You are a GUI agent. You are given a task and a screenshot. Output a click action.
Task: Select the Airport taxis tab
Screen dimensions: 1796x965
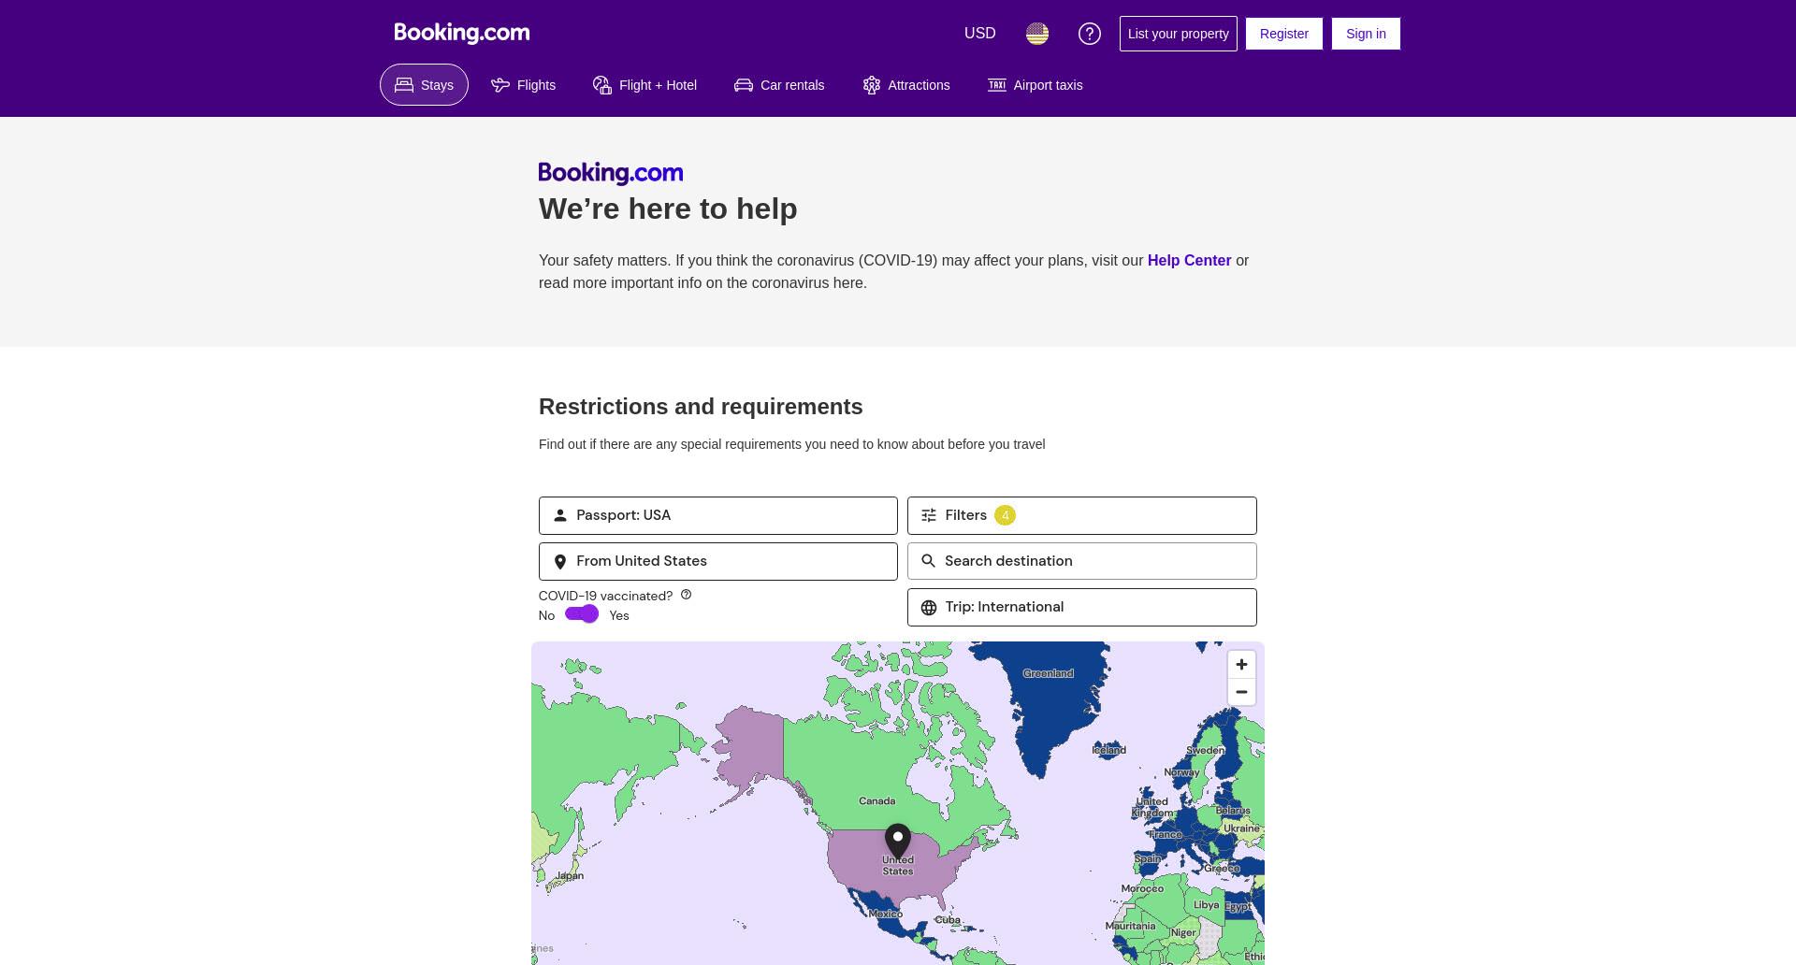pos(1035,85)
